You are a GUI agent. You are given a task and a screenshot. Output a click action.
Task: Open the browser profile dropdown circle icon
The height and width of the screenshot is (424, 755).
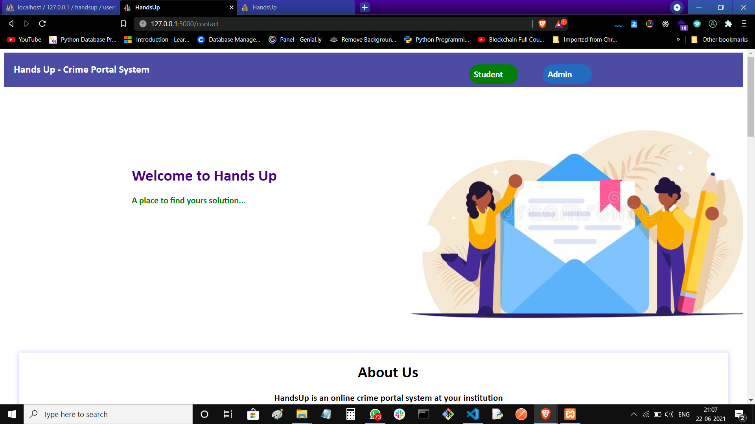(x=677, y=7)
